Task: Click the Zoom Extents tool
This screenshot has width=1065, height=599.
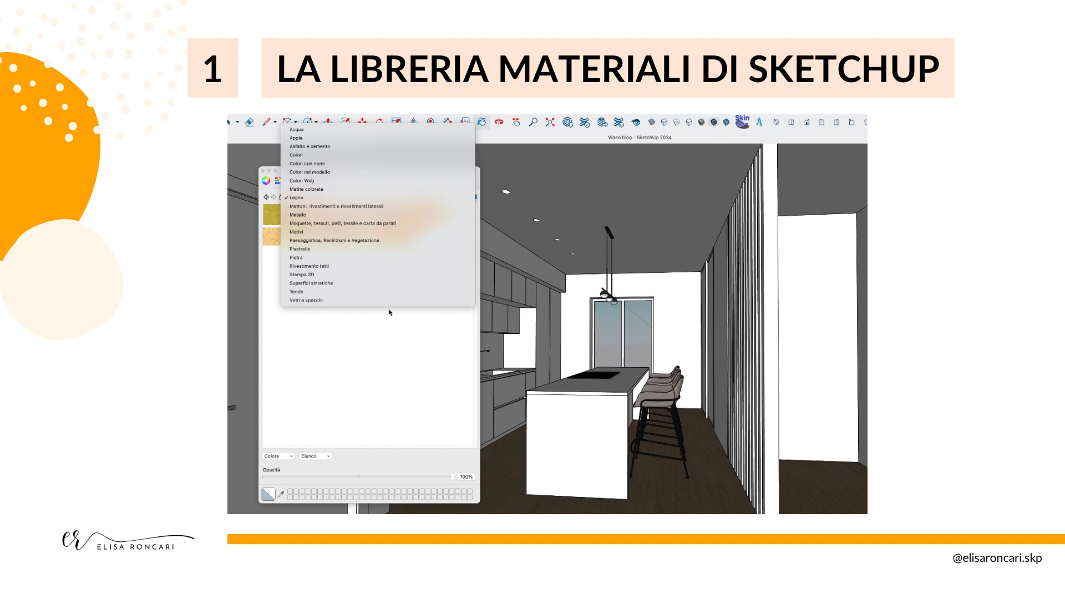Action: [x=550, y=122]
